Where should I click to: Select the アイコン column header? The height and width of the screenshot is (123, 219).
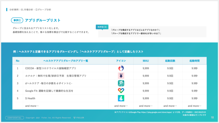[x=121, y=61]
